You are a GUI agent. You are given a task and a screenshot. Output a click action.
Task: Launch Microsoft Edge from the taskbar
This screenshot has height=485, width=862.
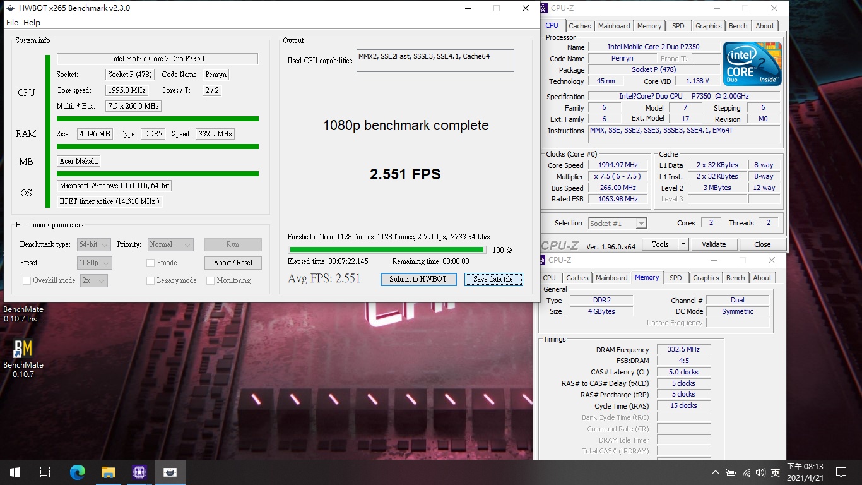(x=77, y=472)
